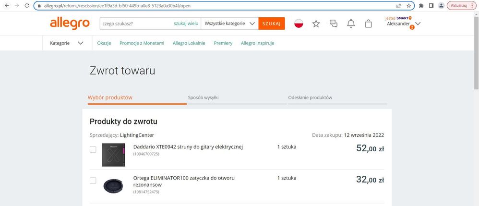479x206 pixels.
Task: Open the shopping cart bag icon
Action: [x=369, y=24]
